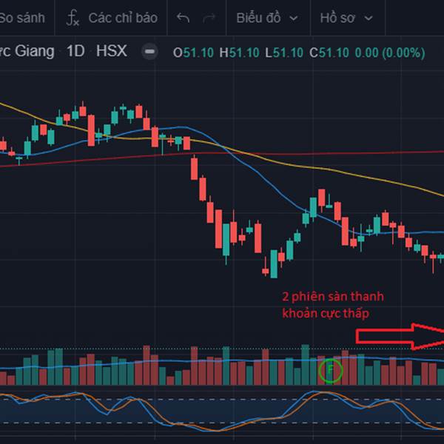Collapse the chart legend with the minus button
444x444 pixels.
click(149, 52)
